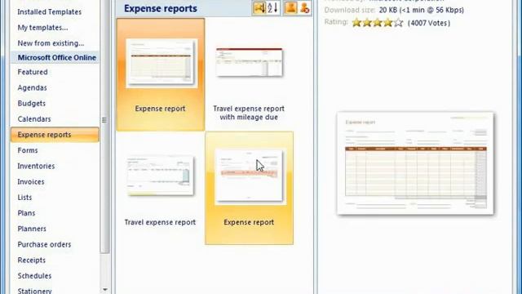Select the highlighted Expense reports category
The height and width of the screenshot is (294, 522).
coord(55,135)
